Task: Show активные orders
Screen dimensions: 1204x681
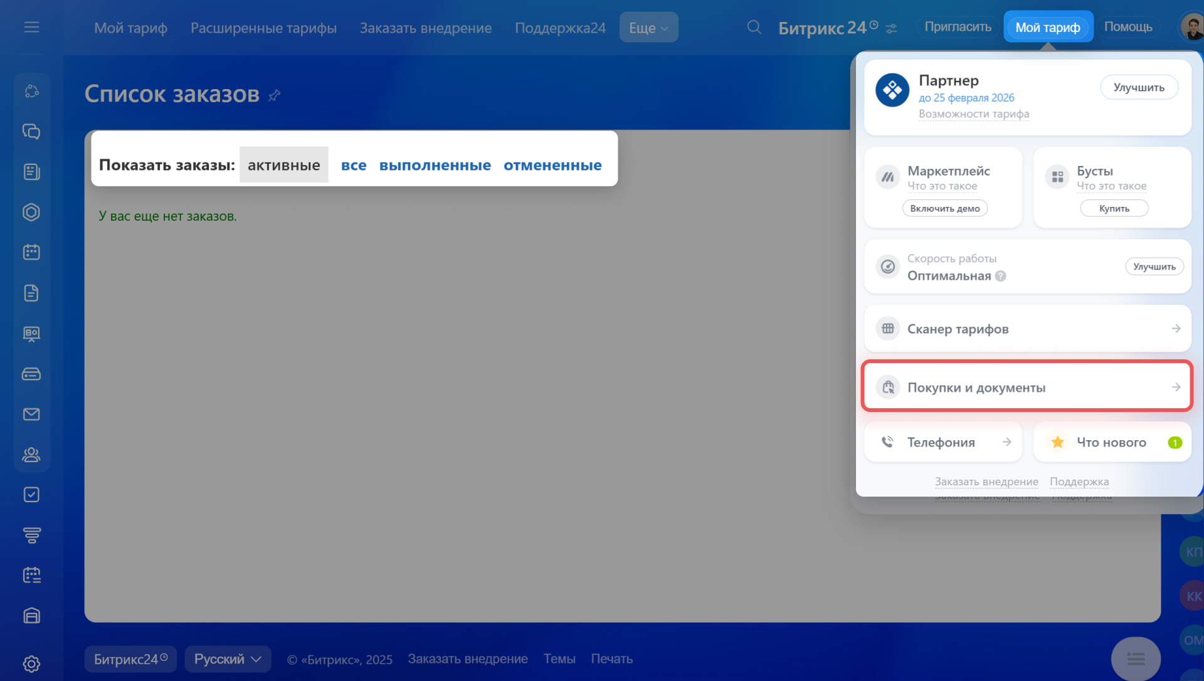Action: 283,165
